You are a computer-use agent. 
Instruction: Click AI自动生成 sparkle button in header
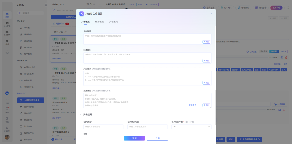tap(152, 4)
